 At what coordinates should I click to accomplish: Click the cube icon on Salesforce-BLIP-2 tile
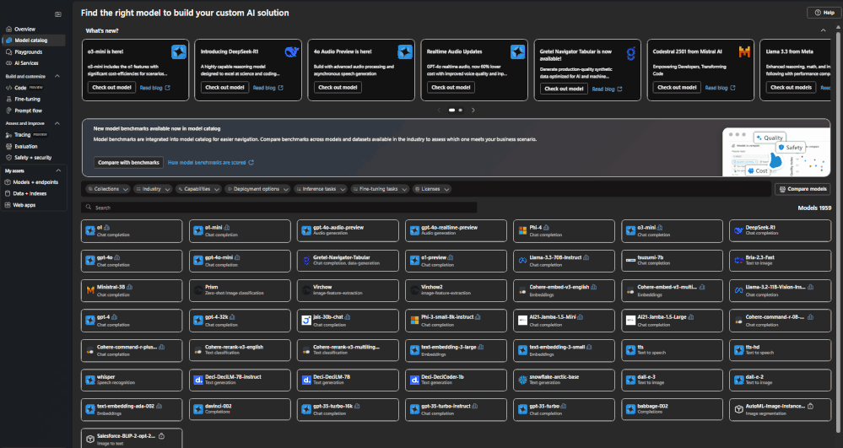coord(90,440)
